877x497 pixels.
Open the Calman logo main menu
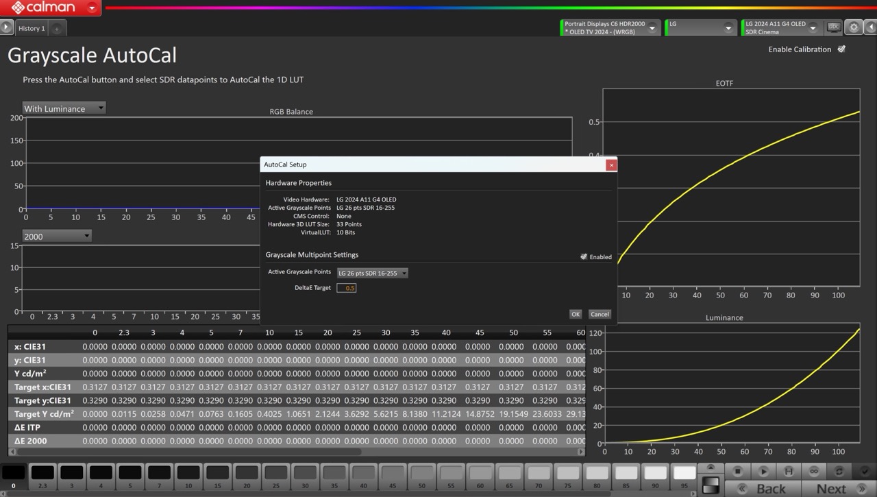(50, 8)
